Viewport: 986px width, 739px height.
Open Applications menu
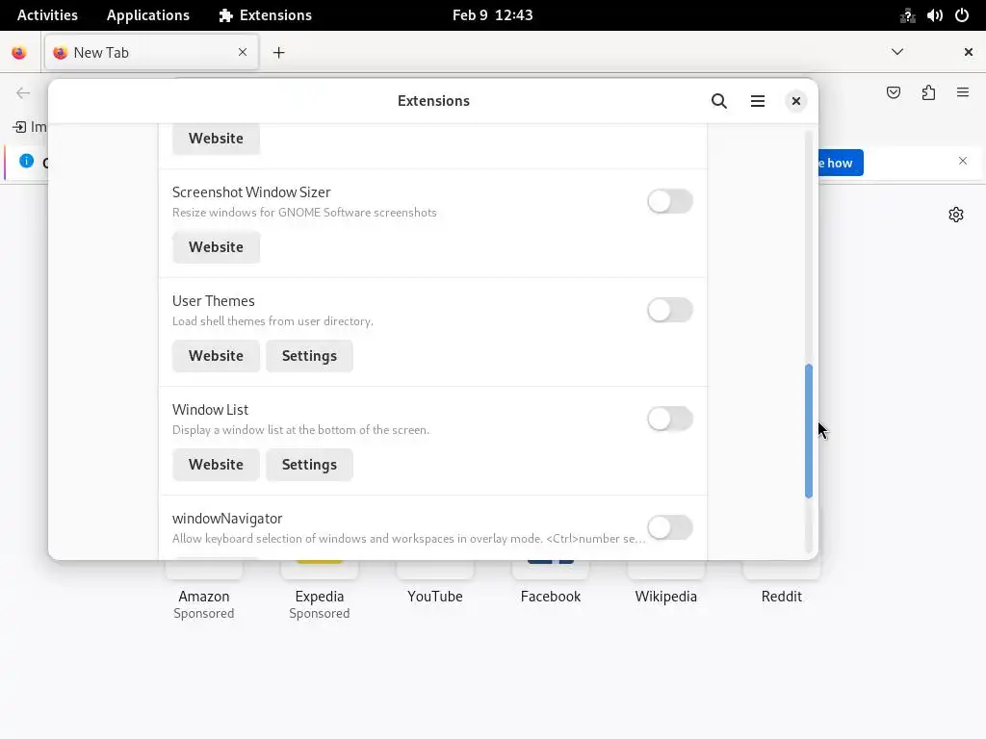pos(147,15)
